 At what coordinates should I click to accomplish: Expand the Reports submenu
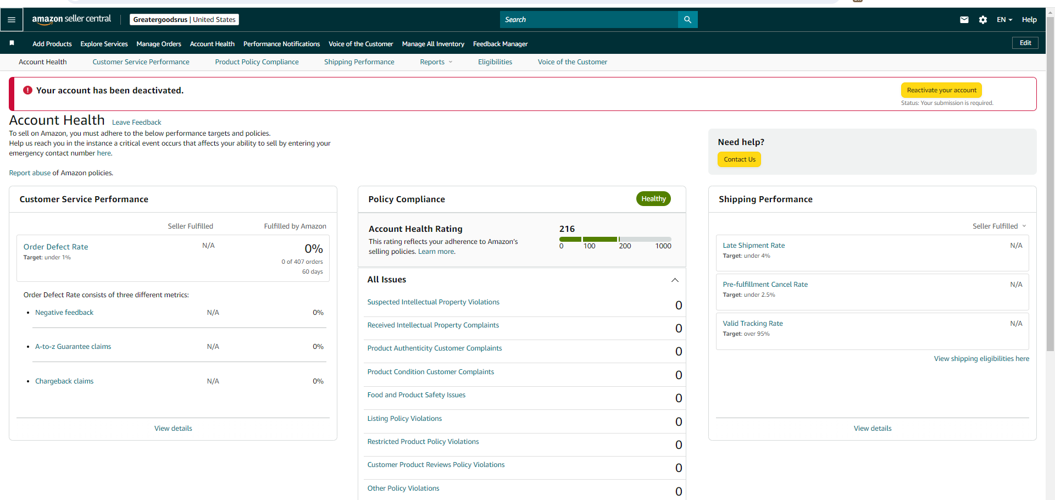[436, 62]
